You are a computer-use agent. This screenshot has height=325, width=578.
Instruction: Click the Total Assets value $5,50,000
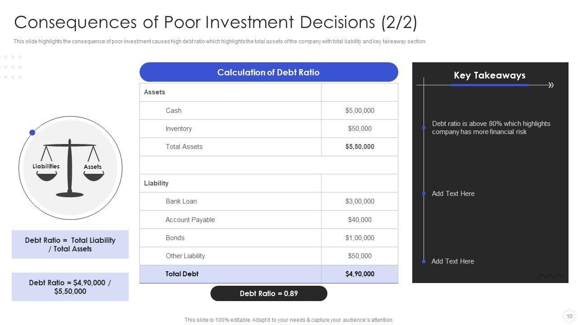pos(359,147)
